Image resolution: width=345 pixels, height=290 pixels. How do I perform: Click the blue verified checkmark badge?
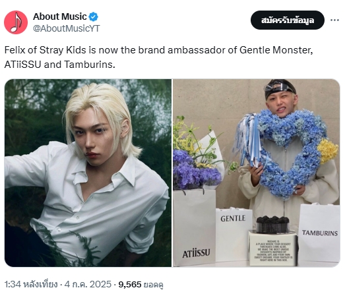click(x=94, y=16)
